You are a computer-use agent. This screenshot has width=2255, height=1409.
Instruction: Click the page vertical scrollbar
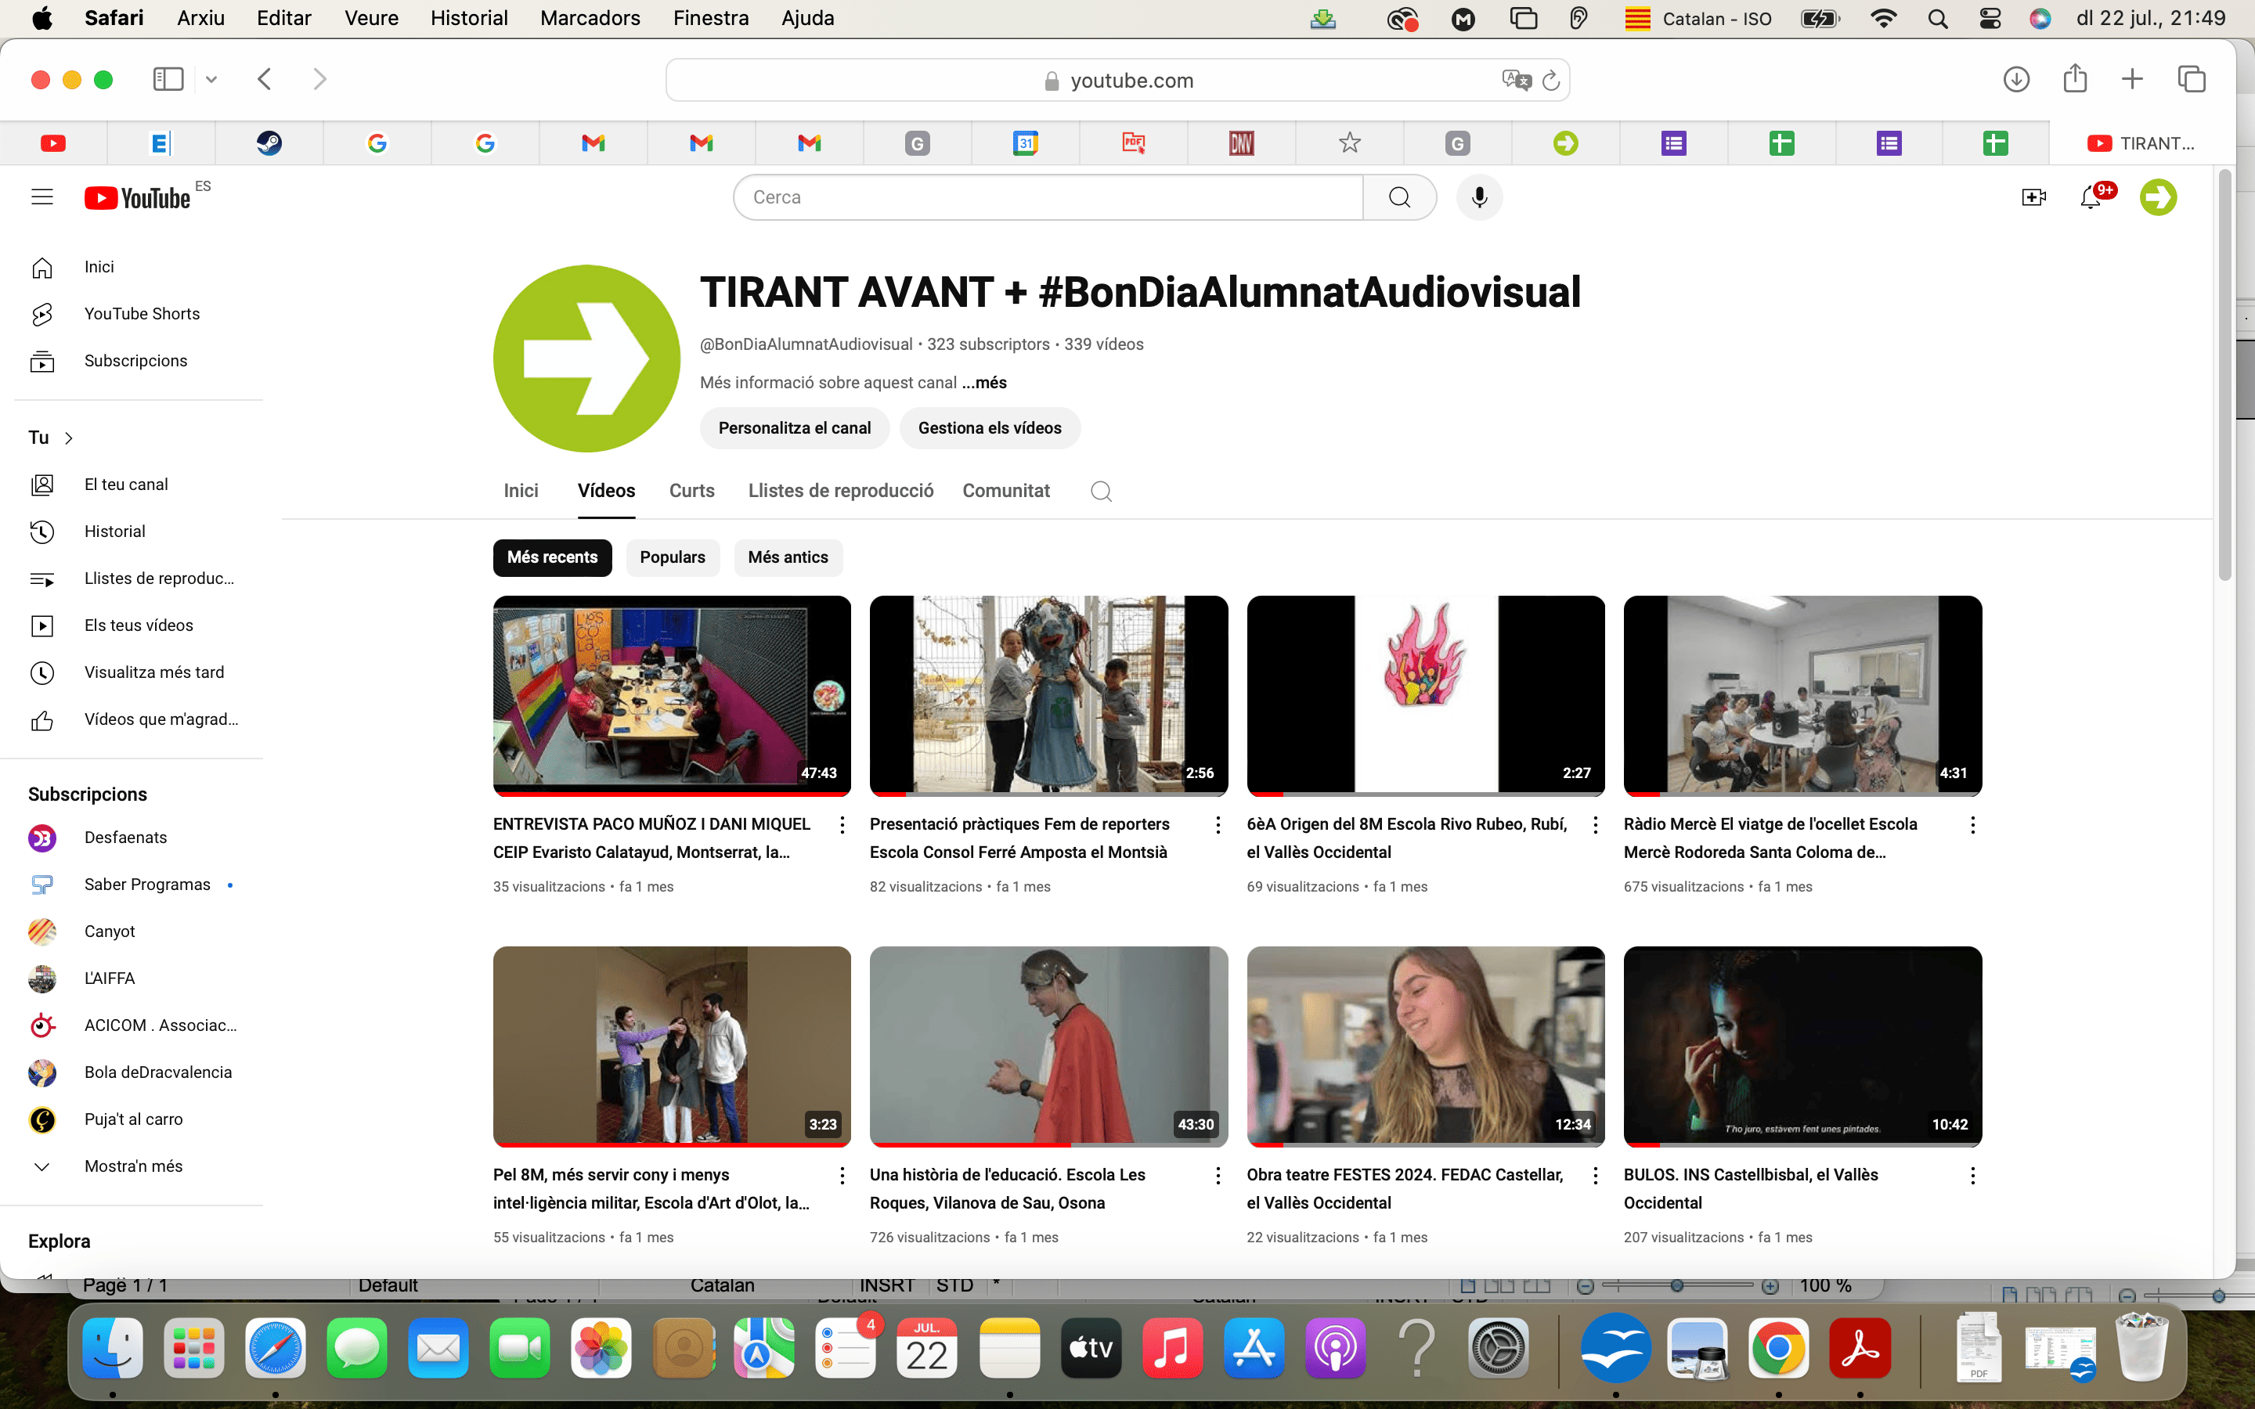tap(2225, 377)
